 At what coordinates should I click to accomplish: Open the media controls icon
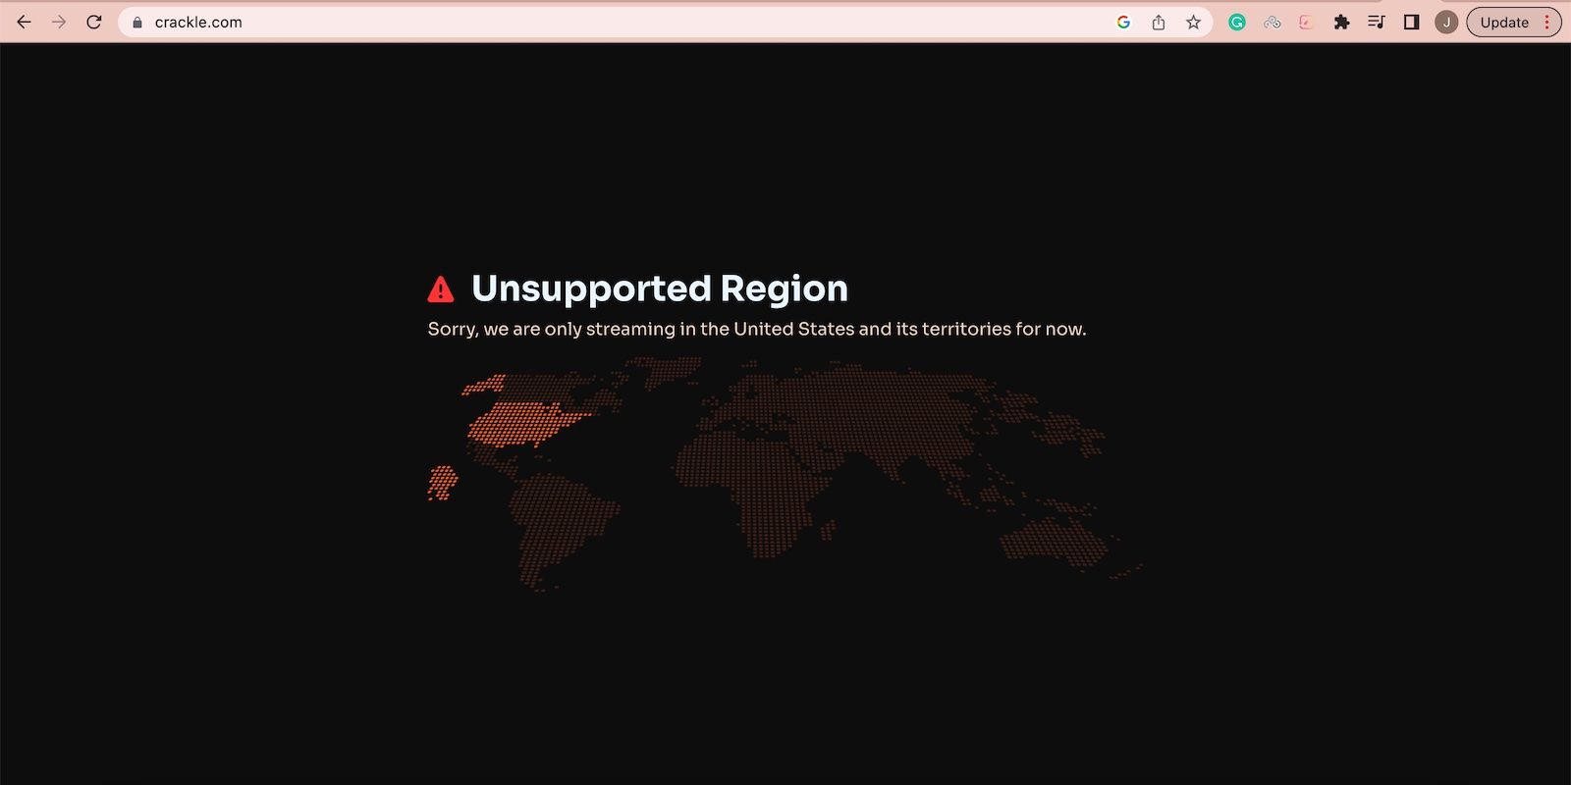click(1377, 23)
